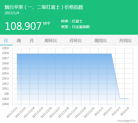Click the 2022/1/4 axis date label
The width and height of the screenshot is (138, 123).
(125, 111)
